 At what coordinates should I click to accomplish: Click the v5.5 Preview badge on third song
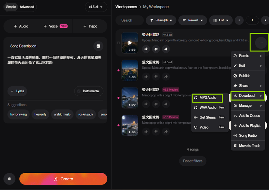point(171,90)
